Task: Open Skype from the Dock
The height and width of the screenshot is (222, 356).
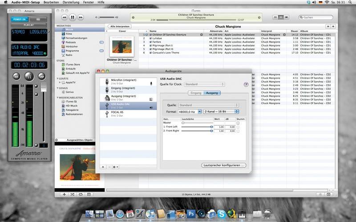Action: click(x=221, y=214)
